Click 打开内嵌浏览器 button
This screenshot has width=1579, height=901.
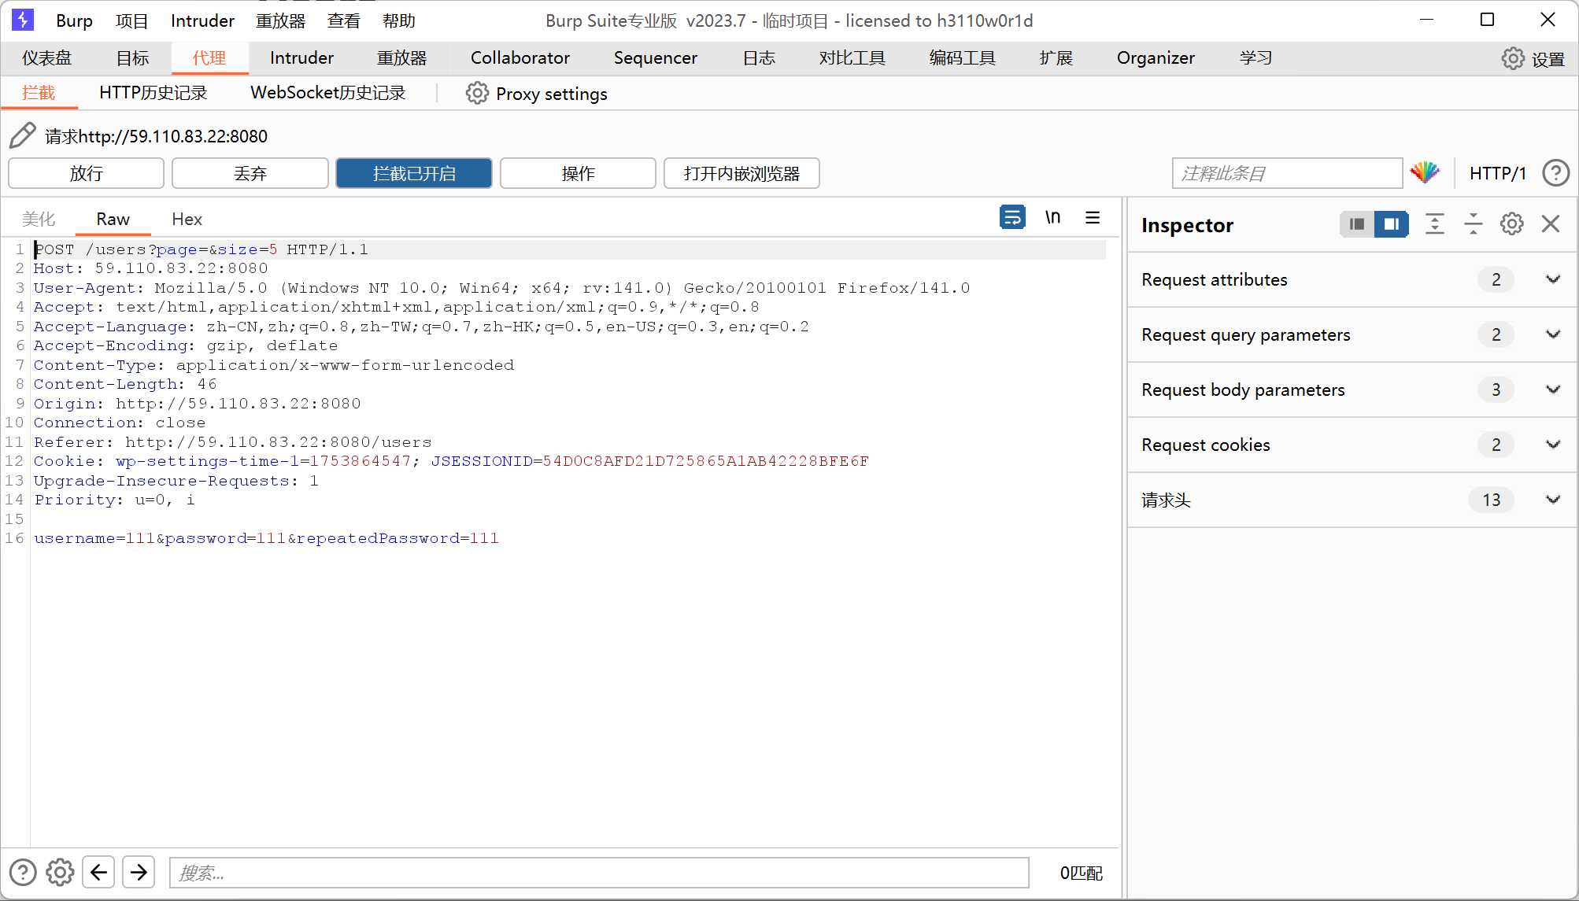pos(741,173)
